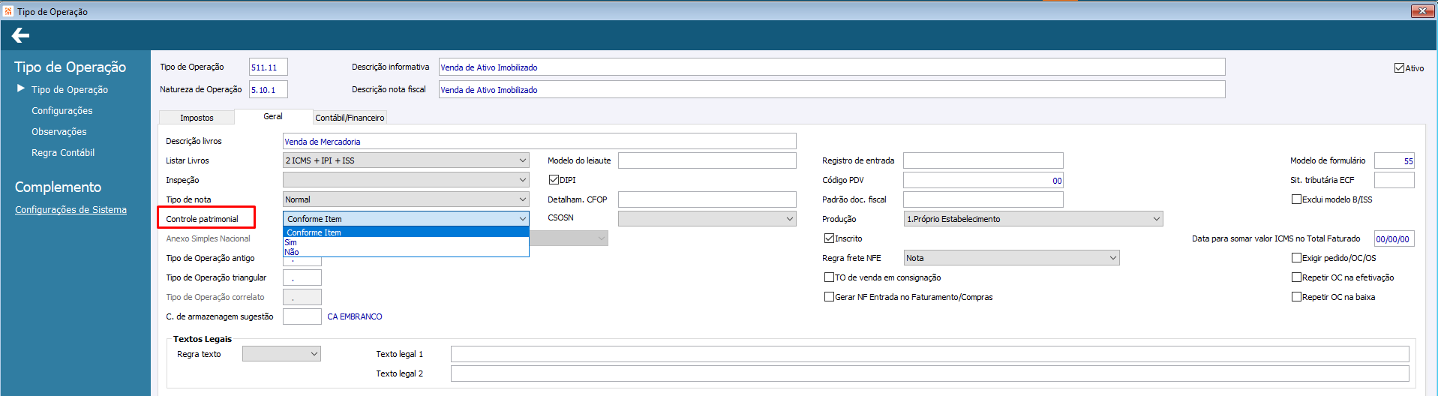This screenshot has width=1438, height=396.
Task: Open Observações in the sidebar
Action: coord(59,131)
